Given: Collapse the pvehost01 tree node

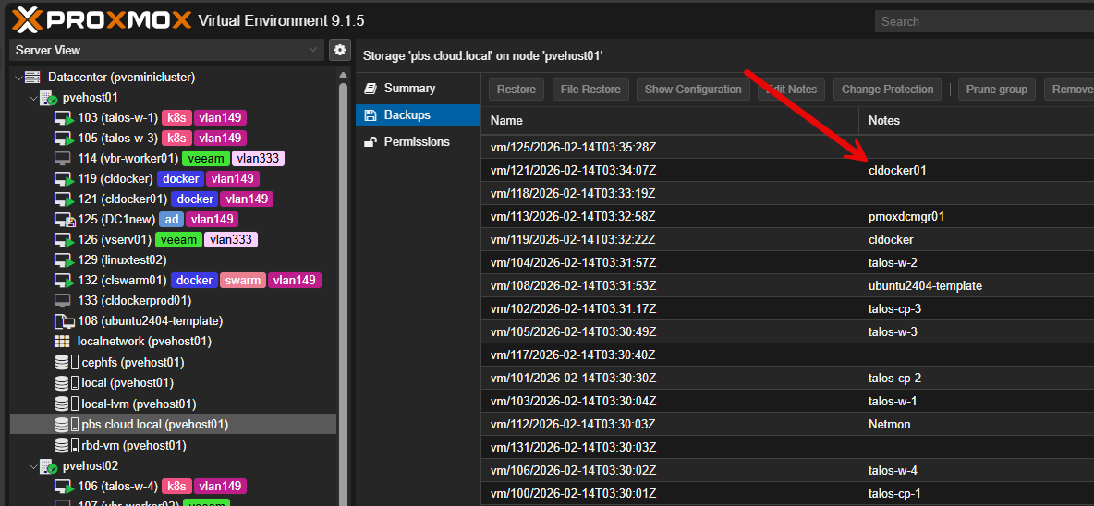Looking at the screenshot, I should [32, 98].
